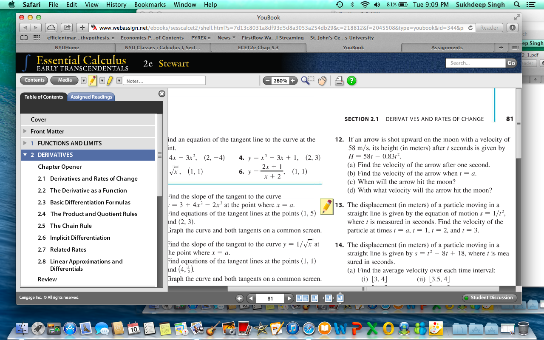This screenshot has width=544, height=340.
Task: Reload the page in the address bar
Action: (470, 28)
